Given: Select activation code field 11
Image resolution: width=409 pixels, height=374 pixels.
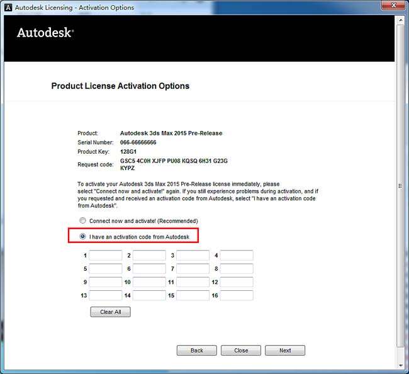Looking at the screenshot, I should 193,282.
